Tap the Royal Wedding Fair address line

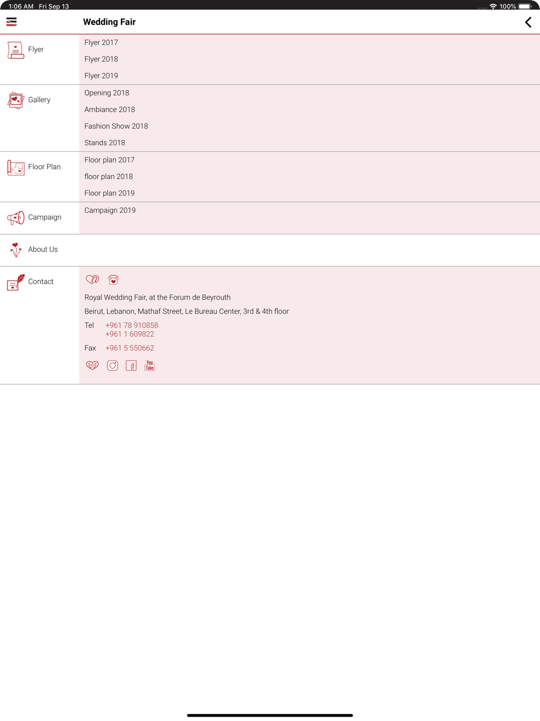coord(158,297)
